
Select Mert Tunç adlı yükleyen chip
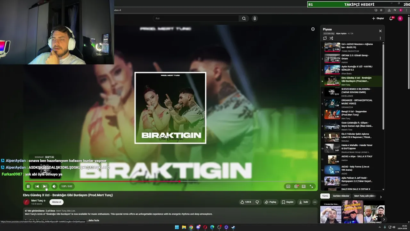365,196
